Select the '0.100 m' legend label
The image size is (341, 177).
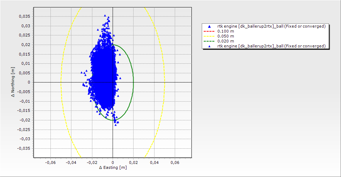(x=226, y=31)
